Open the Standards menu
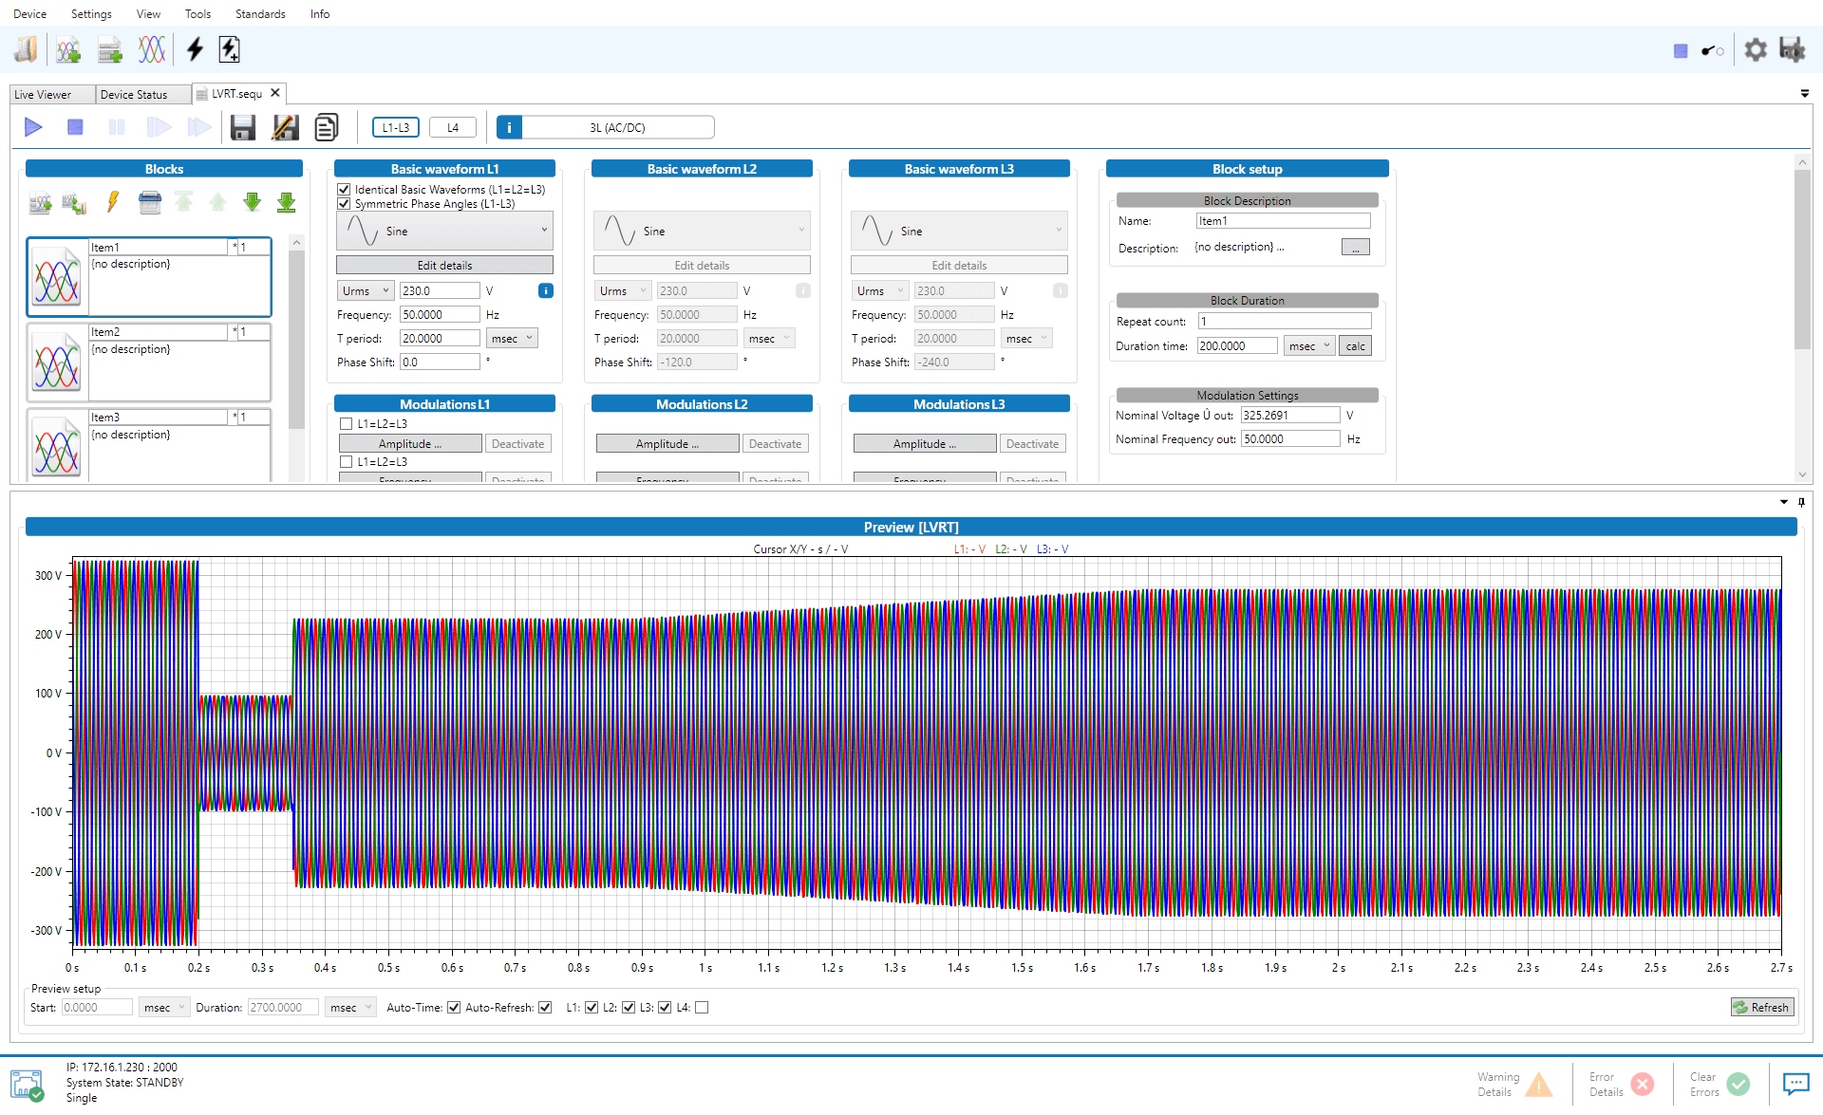The image size is (1823, 1115). 260,14
